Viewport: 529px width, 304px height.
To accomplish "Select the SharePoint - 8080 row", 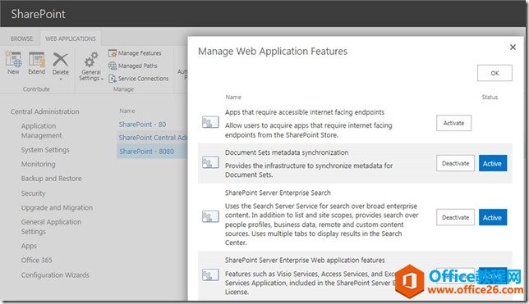I will [x=153, y=152].
